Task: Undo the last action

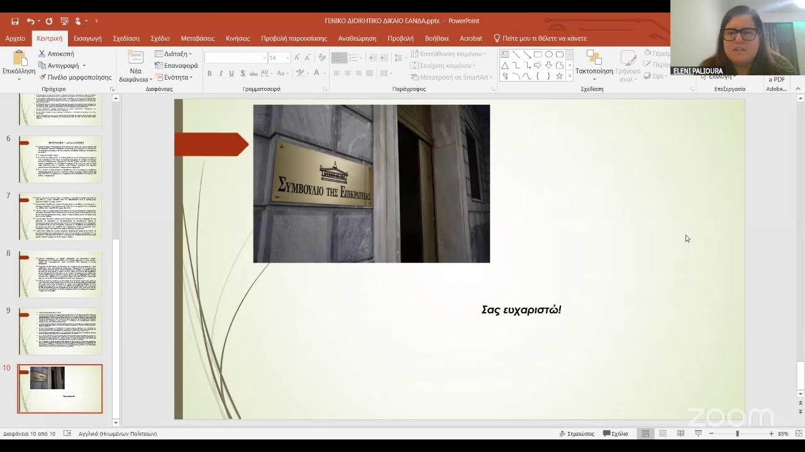Action: click(30, 21)
